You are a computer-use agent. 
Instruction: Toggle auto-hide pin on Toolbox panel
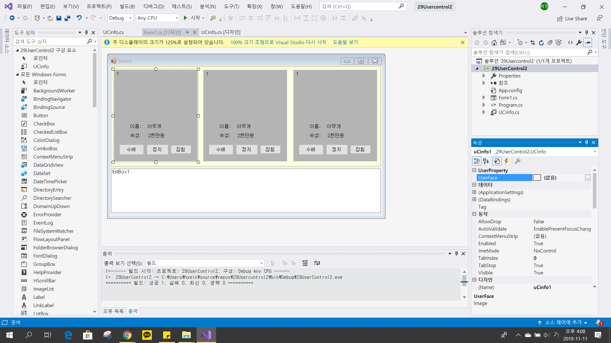pos(86,32)
